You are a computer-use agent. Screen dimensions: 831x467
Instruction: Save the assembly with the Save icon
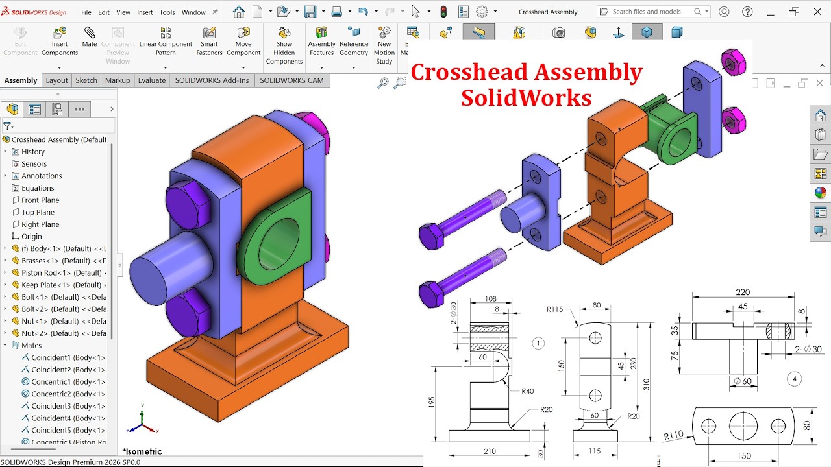pos(310,12)
